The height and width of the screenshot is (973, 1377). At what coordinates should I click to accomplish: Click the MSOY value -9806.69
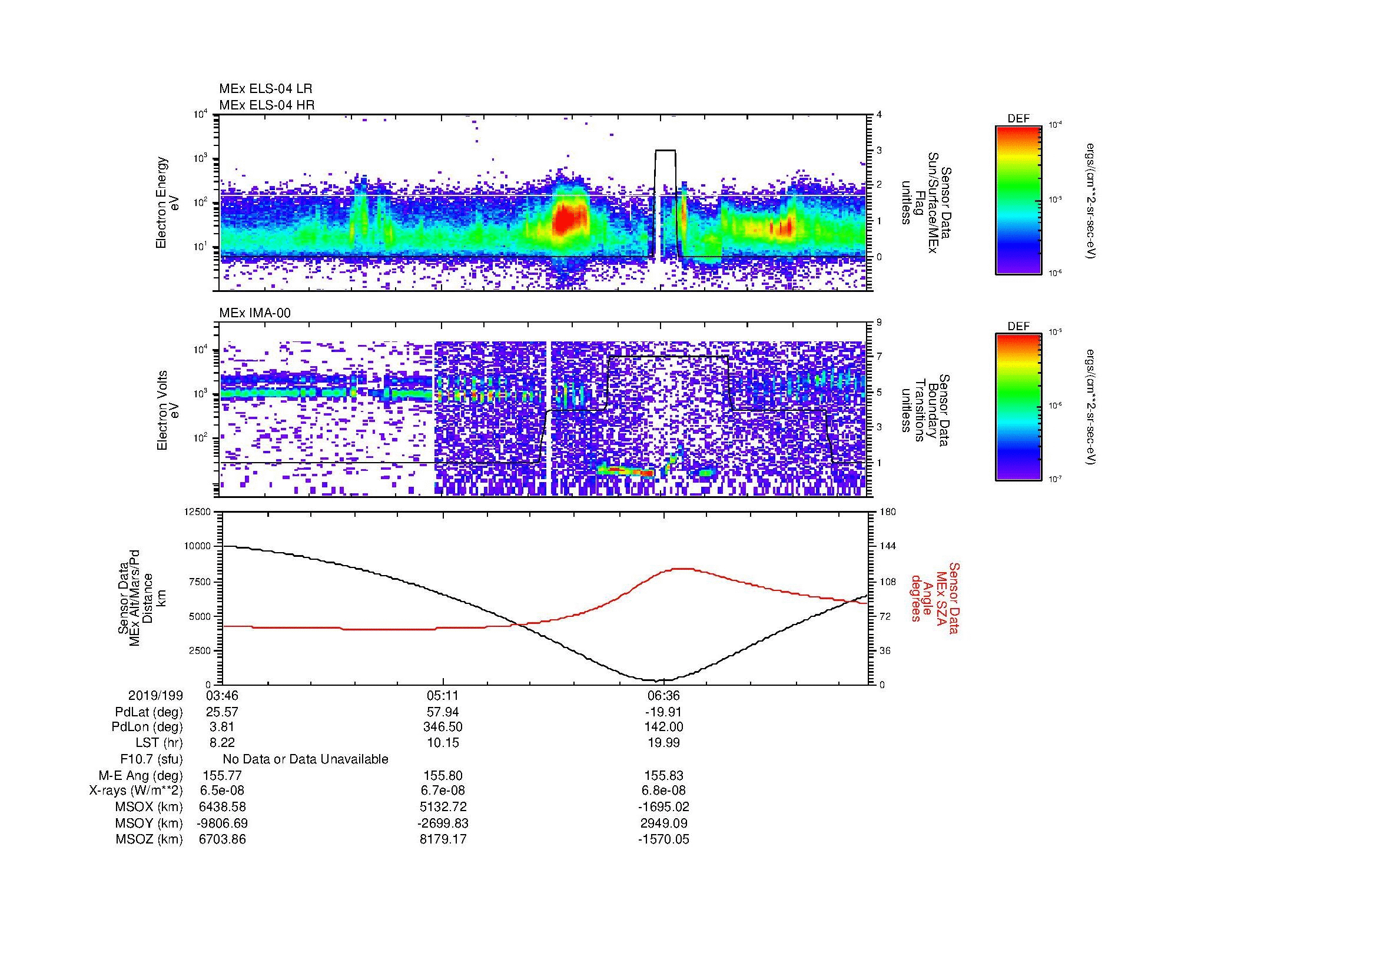tap(222, 823)
